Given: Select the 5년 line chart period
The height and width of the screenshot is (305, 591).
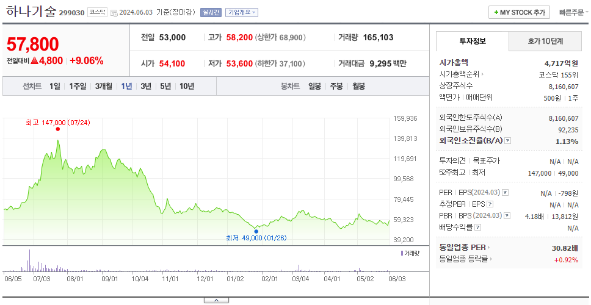Looking at the screenshot, I should 165,86.
